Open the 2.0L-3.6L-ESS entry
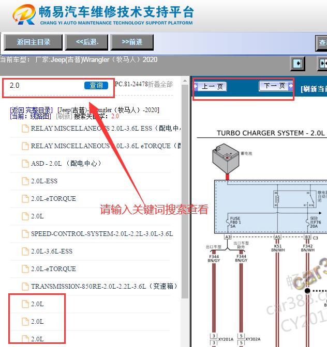The width and height of the screenshot is (327, 347). pyautogui.click(x=52, y=251)
